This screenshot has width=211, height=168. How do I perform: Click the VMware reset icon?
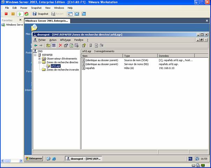tap(27, 14)
